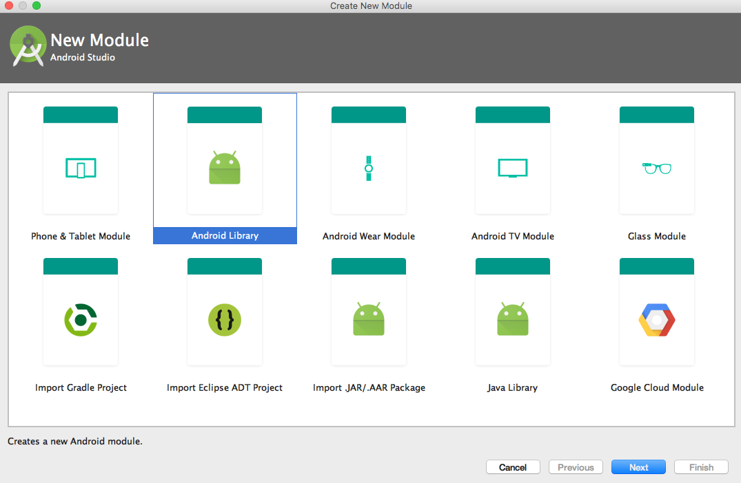Click the Glass Module label
Viewport: 741px width, 483px height.
pyautogui.click(x=657, y=236)
